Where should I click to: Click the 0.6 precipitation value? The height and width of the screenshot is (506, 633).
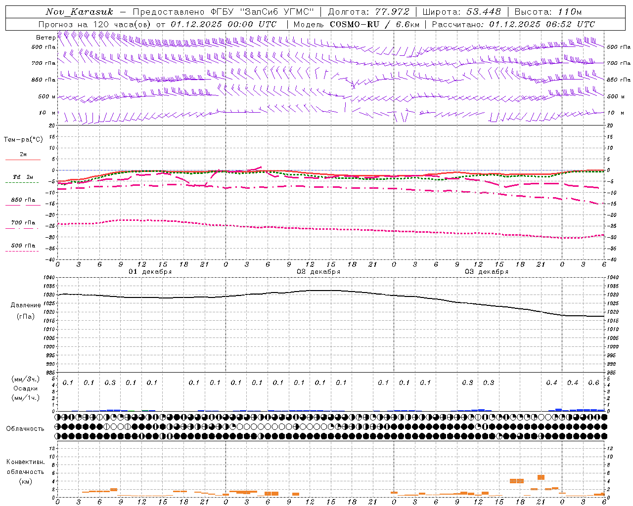coord(593,382)
